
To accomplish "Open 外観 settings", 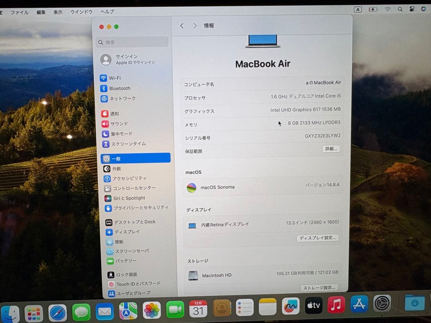I will click(x=112, y=169).
